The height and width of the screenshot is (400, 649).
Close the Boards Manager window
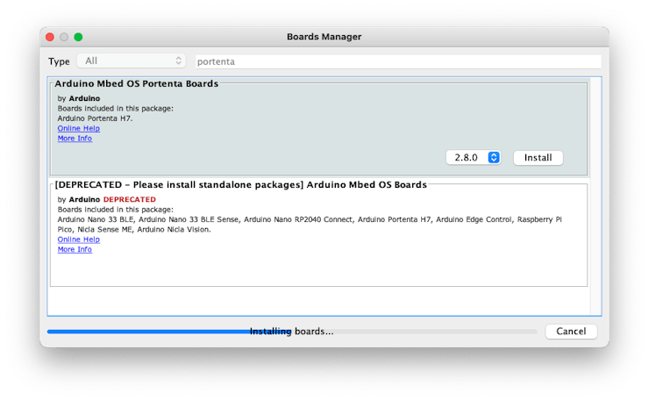click(x=50, y=37)
